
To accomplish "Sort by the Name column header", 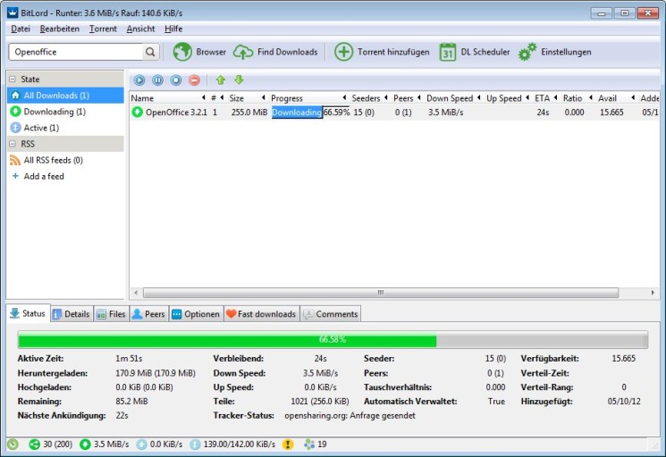I will [x=168, y=98].
